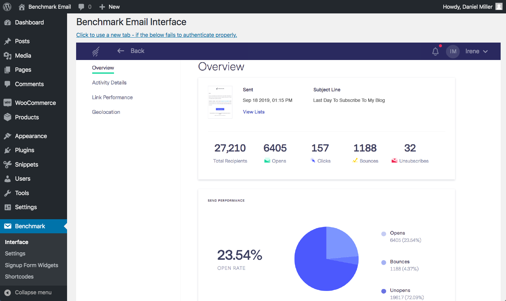Image resolution: width=506 pixels, height=301 pixels.
Task: Open Signup Form Widgets submenu item
Action: coord(32,265)
